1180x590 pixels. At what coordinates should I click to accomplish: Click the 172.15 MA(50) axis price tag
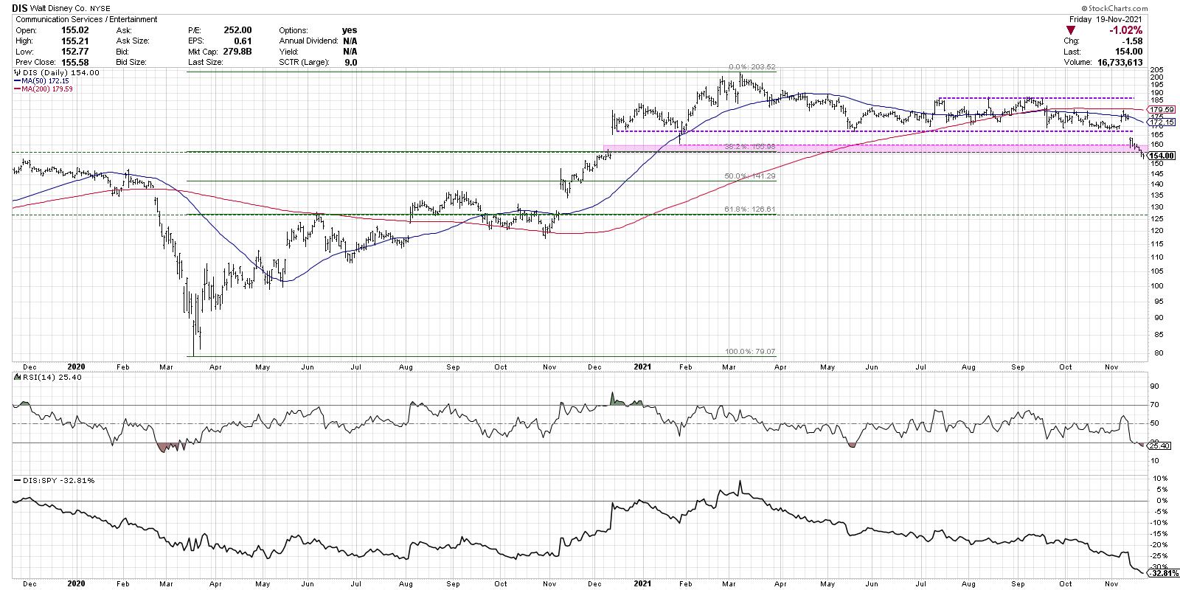tap(1161, 122)
